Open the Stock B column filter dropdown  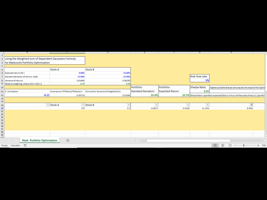pyautogui.click(x=129, y=105)
